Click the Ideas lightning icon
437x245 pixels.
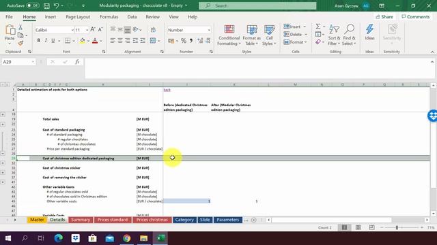coord(369,32)
